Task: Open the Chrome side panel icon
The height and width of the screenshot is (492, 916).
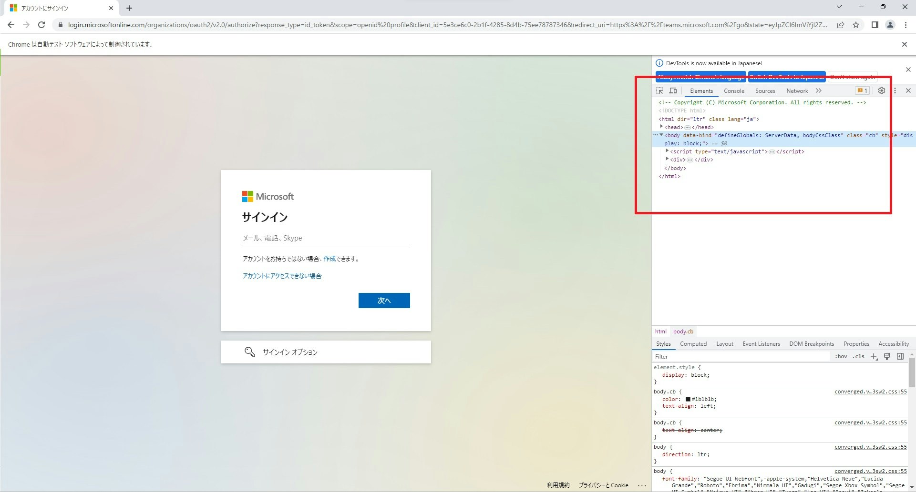Action: (x=875, y=25)
